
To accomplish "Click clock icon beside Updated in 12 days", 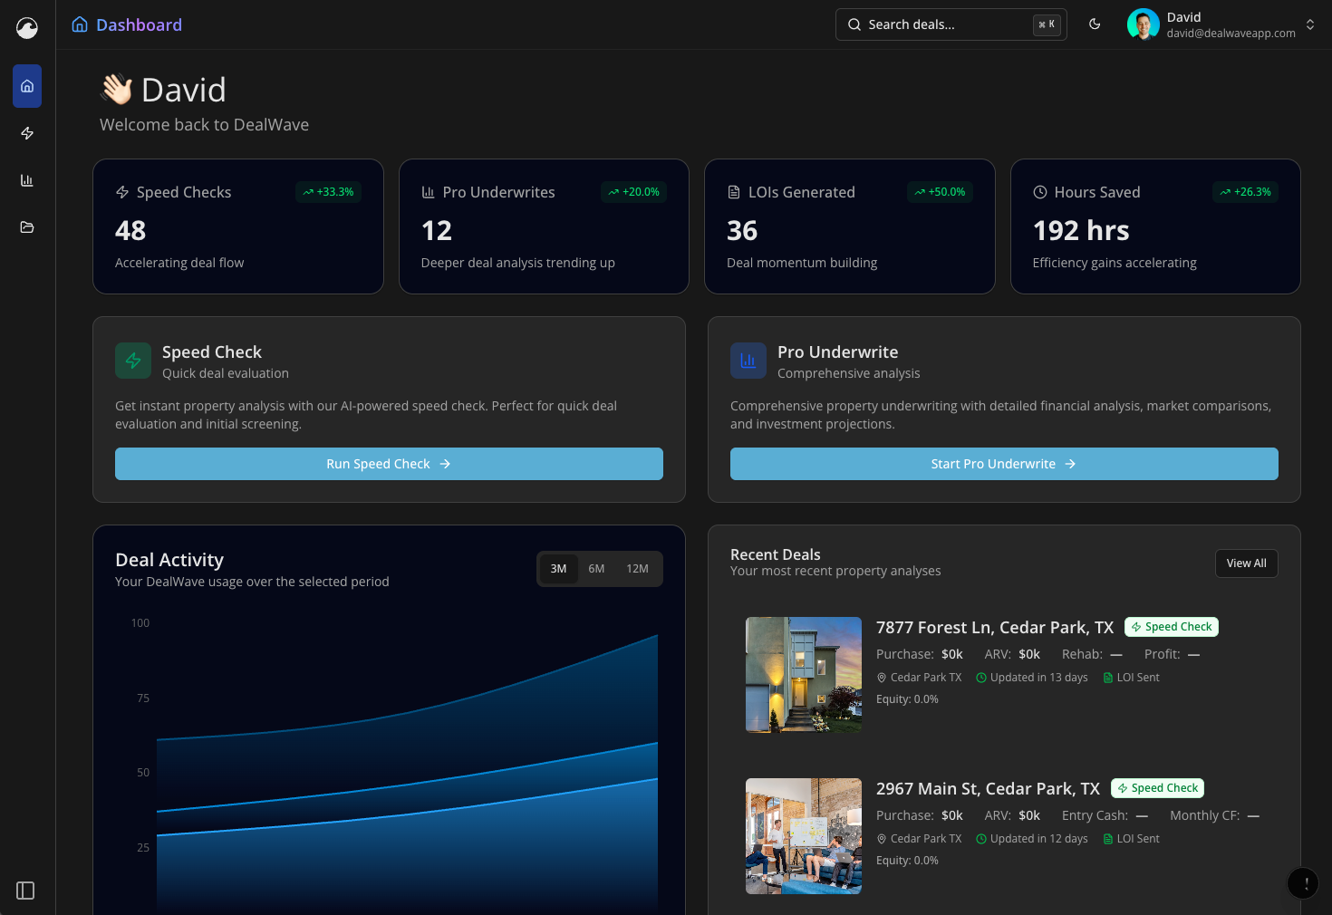I will pos(981,839).
